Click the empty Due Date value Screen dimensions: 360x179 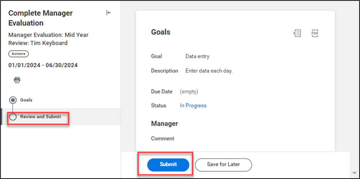tap(189, 92)
